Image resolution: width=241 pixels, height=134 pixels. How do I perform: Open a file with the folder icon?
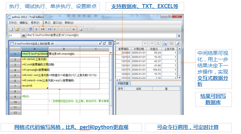click(17, 29)
